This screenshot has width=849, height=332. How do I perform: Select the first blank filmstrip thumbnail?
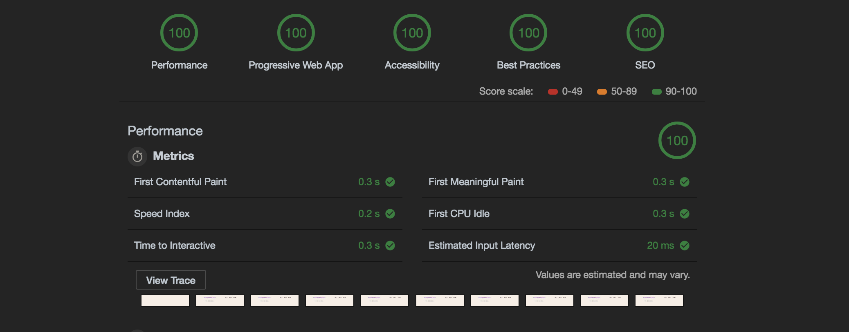165,301
